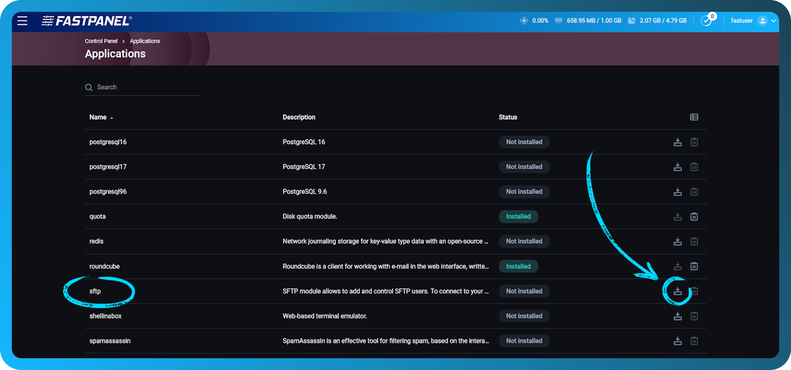Click the delete icon for roundcube
The height and width of the screenshot is (370, 791).
[694, 266]
